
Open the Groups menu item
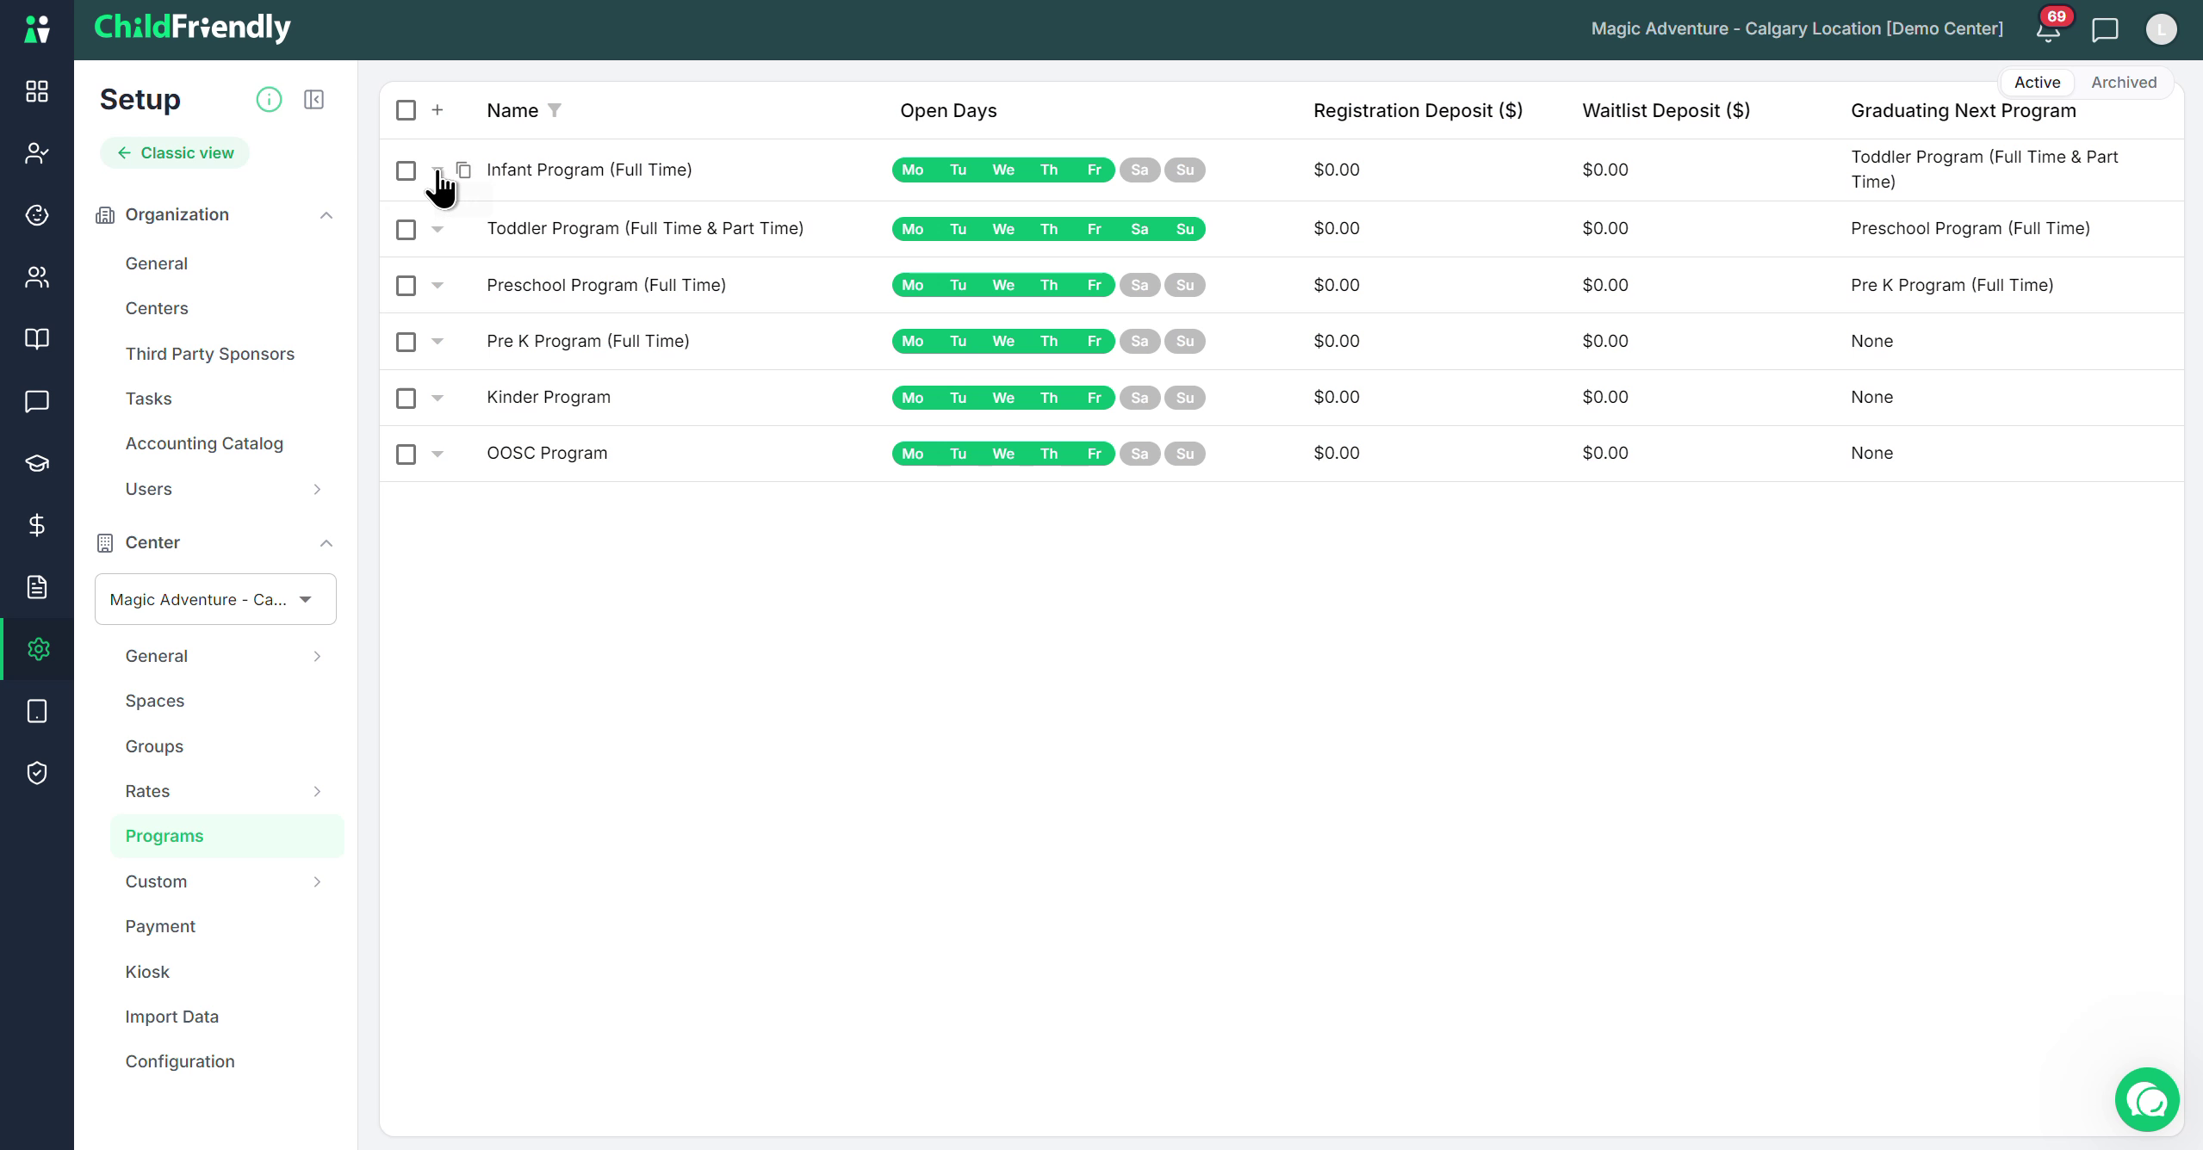pyautogui.click(x=154, y=746)
